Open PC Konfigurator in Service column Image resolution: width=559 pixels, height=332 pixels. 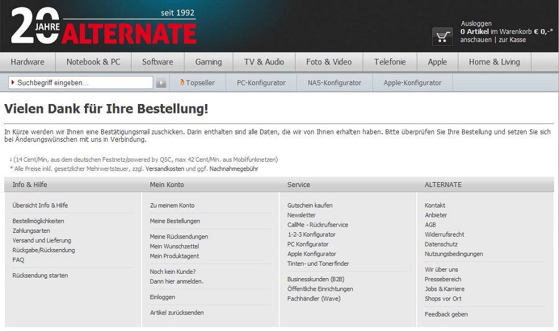point(307,244)
